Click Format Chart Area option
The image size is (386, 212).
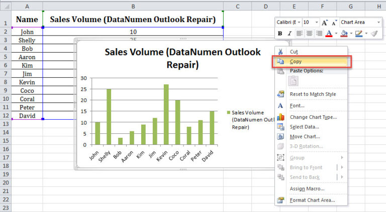pos(312,200)
